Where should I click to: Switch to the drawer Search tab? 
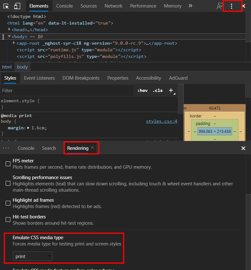(x=49, y=148)
